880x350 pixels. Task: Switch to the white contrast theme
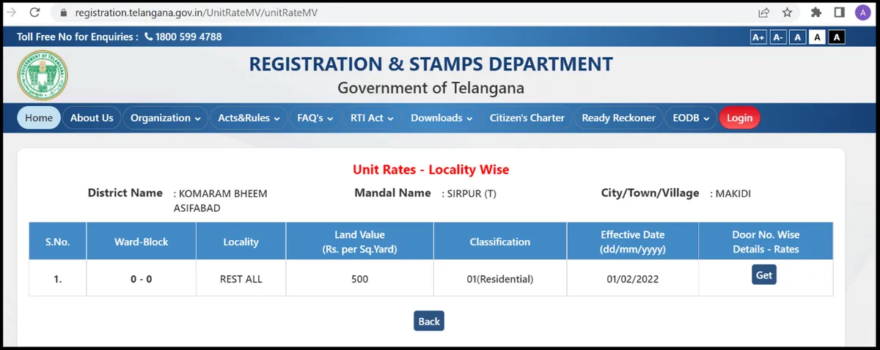point(817,37)
